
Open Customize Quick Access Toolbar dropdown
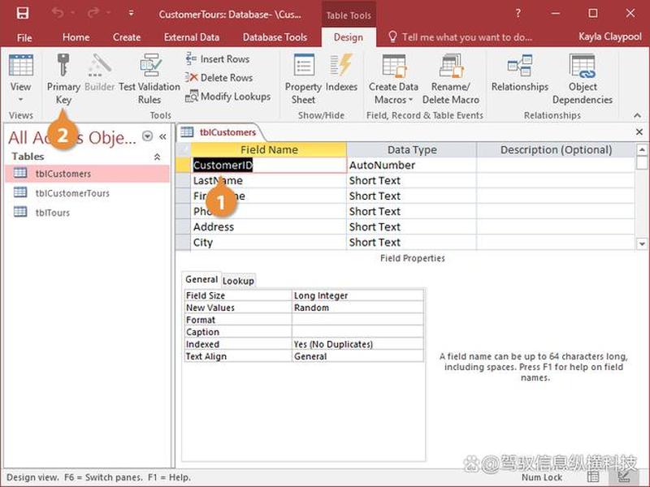131,13
